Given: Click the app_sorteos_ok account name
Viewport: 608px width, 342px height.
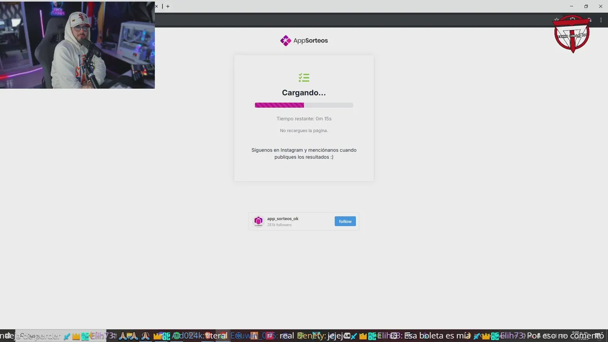Looking at the screenshot, I should coord(283,218).
